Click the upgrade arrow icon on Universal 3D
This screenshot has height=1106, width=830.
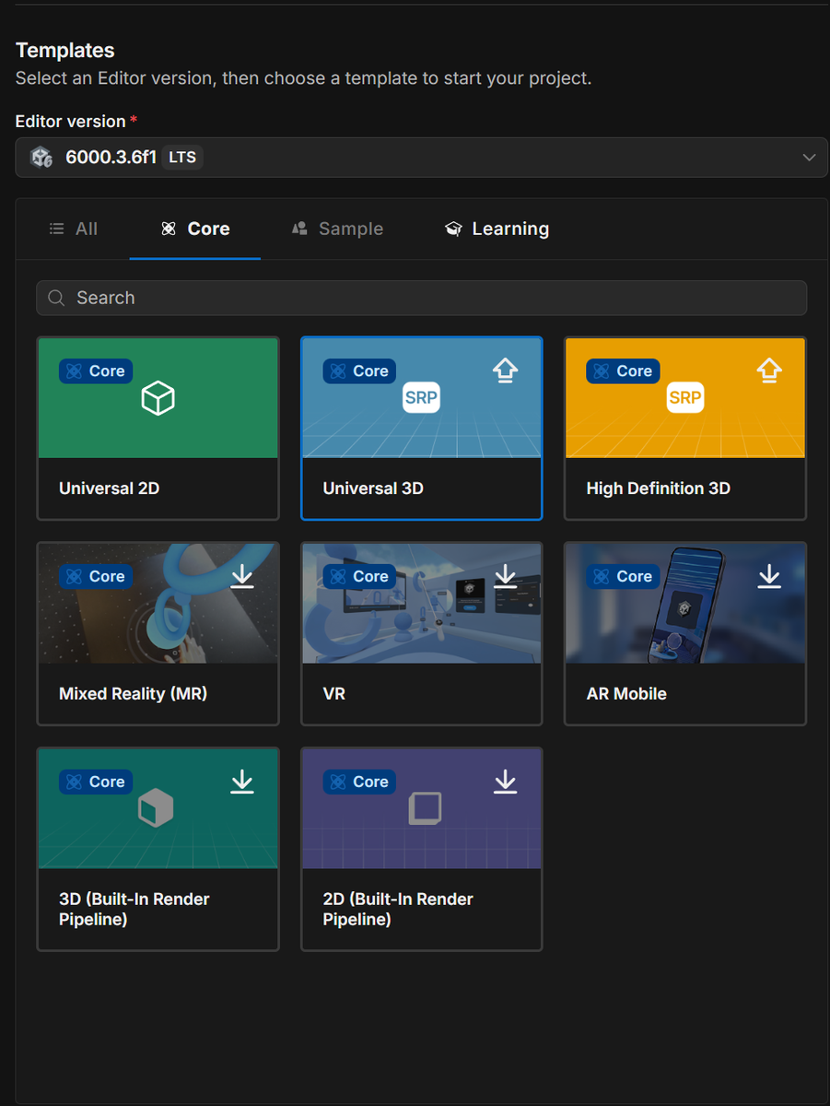(x=506, y=371)
